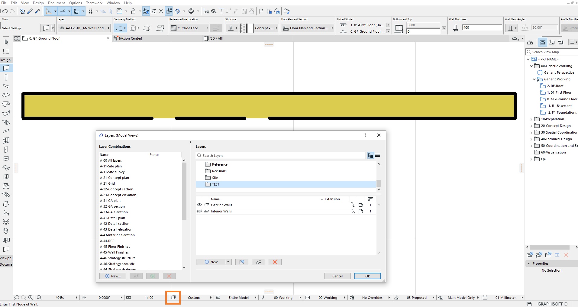Click the Zoom In icon in the bottom bar

point(31,298)
